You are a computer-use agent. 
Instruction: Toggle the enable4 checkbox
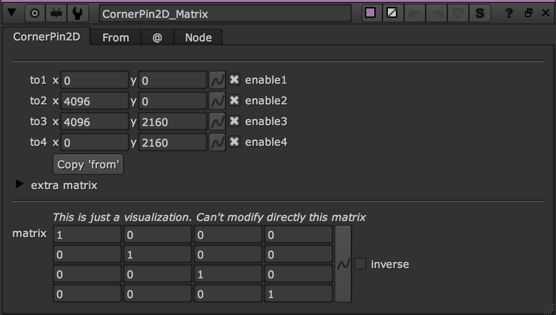point(234,142)
